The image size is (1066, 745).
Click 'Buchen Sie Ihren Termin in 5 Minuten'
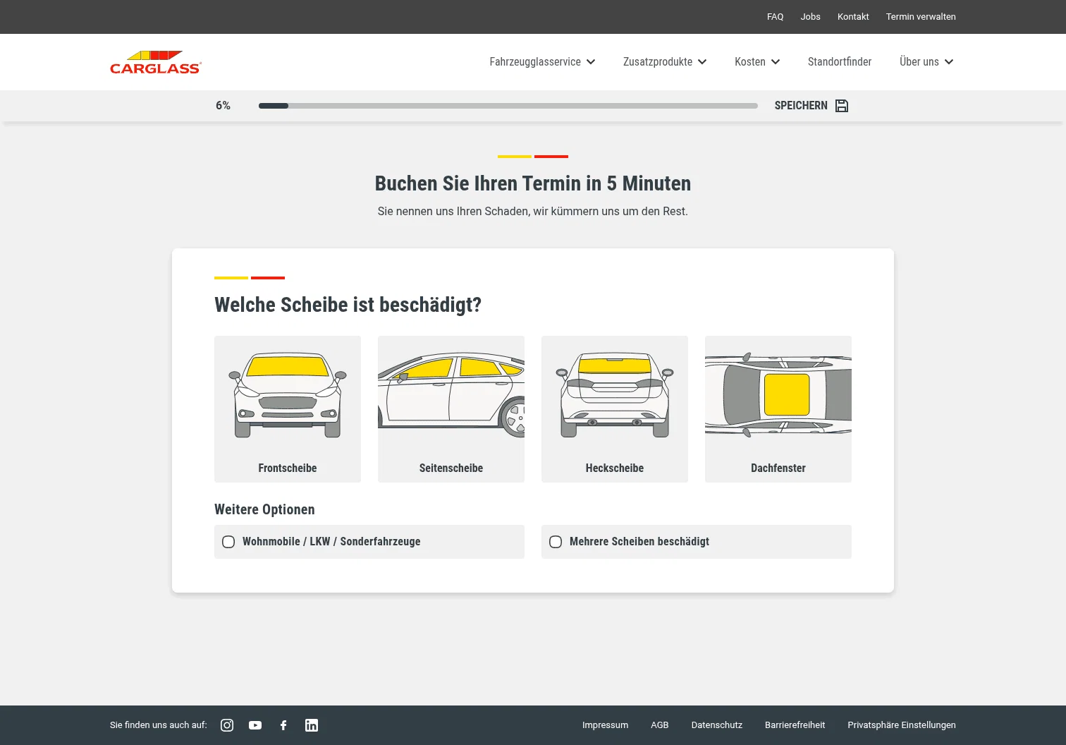pos(533,183)
